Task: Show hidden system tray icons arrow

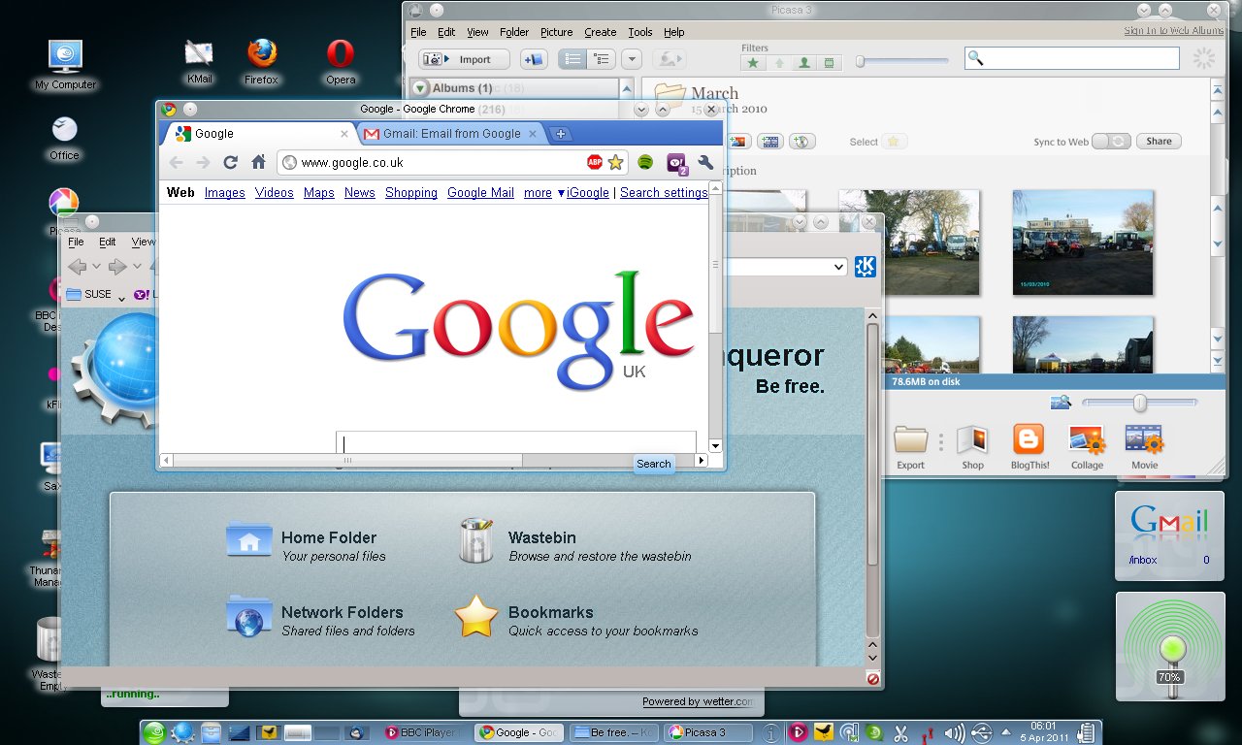Action: click(1005, 732)
